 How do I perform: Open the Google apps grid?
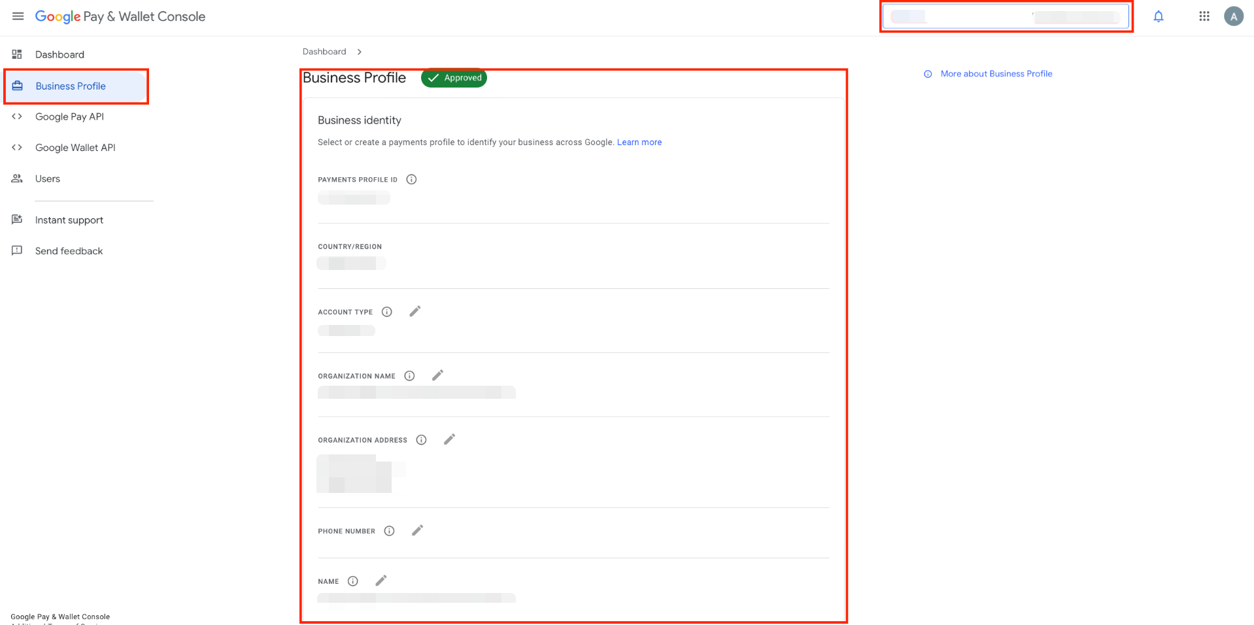click(1204, 16)
